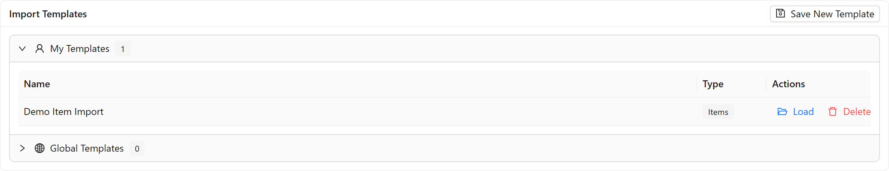Click the Actions column header
The image size is (889, 171).
point(788,84)
